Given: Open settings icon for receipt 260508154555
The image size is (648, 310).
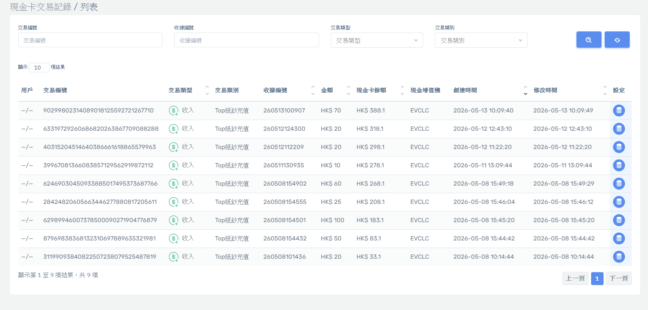Looking at the screenshot, I should 619,202.
